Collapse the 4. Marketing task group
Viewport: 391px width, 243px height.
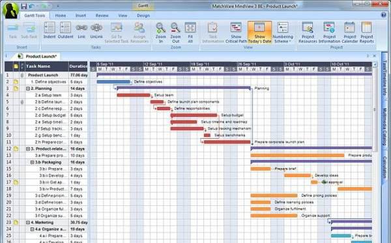[x=28, y=223]
